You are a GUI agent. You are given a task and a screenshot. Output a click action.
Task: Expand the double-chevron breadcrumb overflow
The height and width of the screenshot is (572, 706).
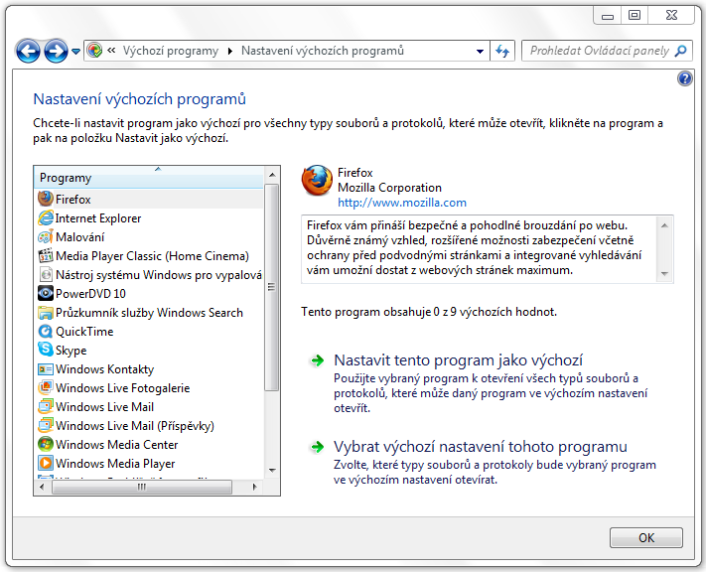point(111,51)
